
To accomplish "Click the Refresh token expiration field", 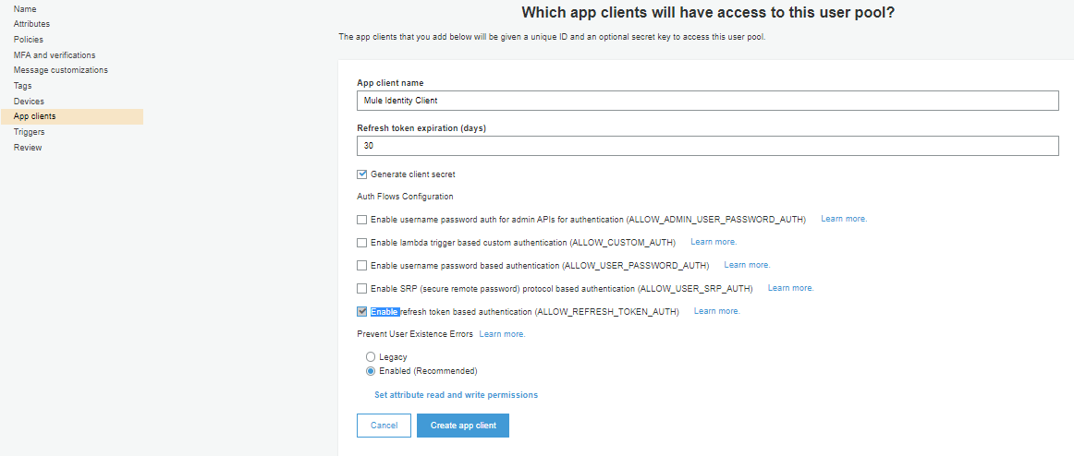I will pos(707,146).
